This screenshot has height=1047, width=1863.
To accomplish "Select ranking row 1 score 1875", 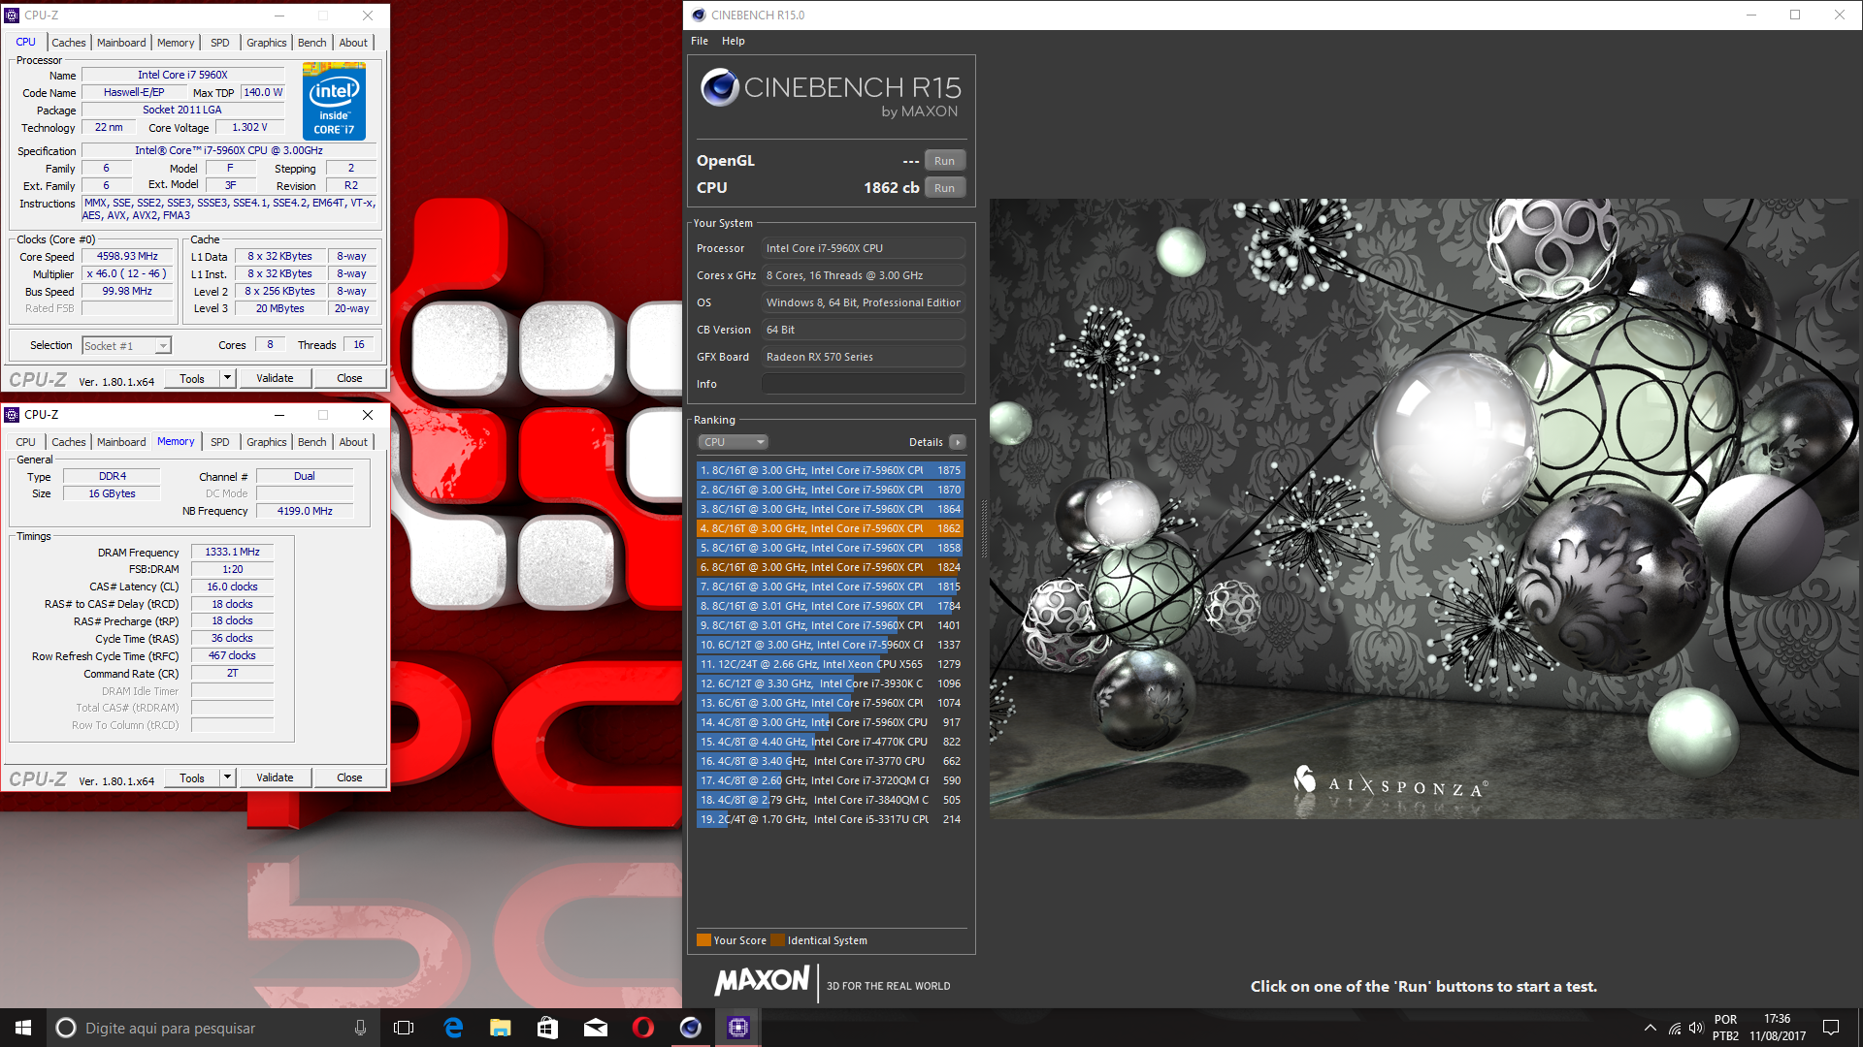I will point(831,470).
